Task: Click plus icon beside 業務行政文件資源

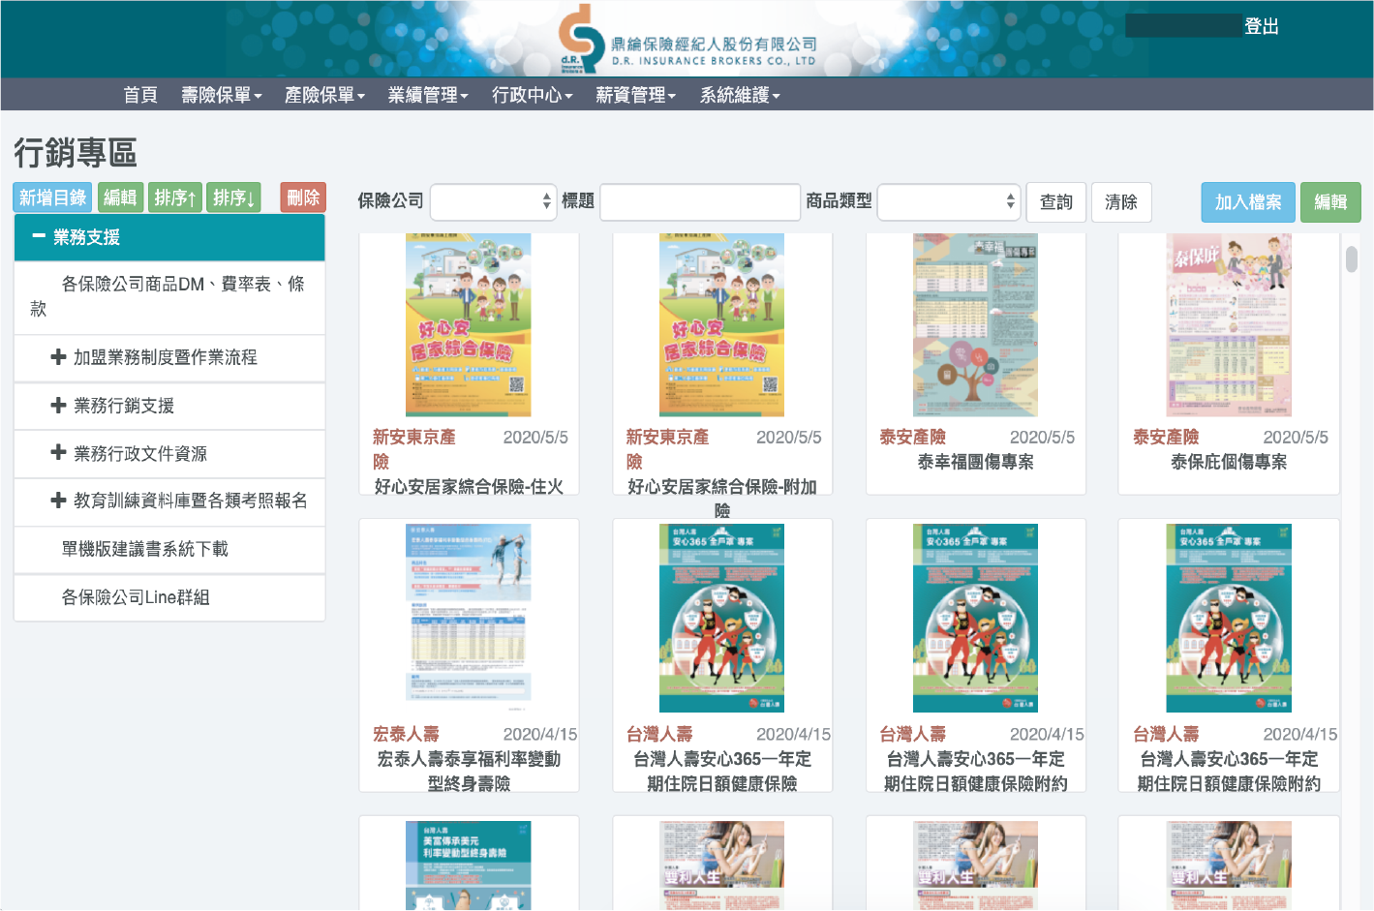Action: [58, 453]
